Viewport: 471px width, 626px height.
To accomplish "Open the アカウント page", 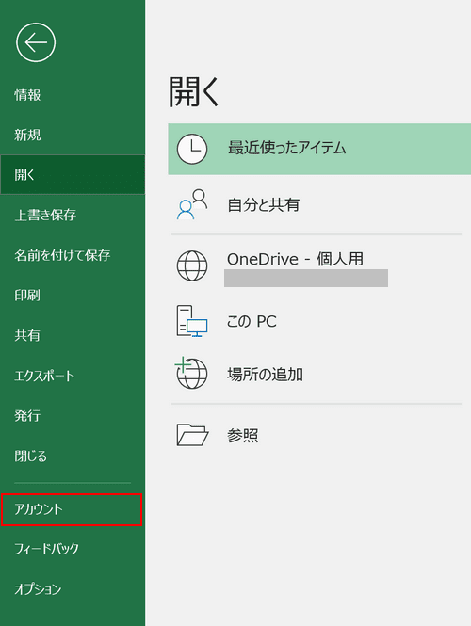I will point(72,509).
